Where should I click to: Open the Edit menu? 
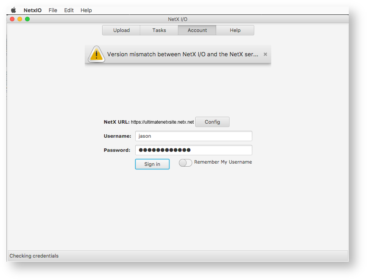pos(69,10)
